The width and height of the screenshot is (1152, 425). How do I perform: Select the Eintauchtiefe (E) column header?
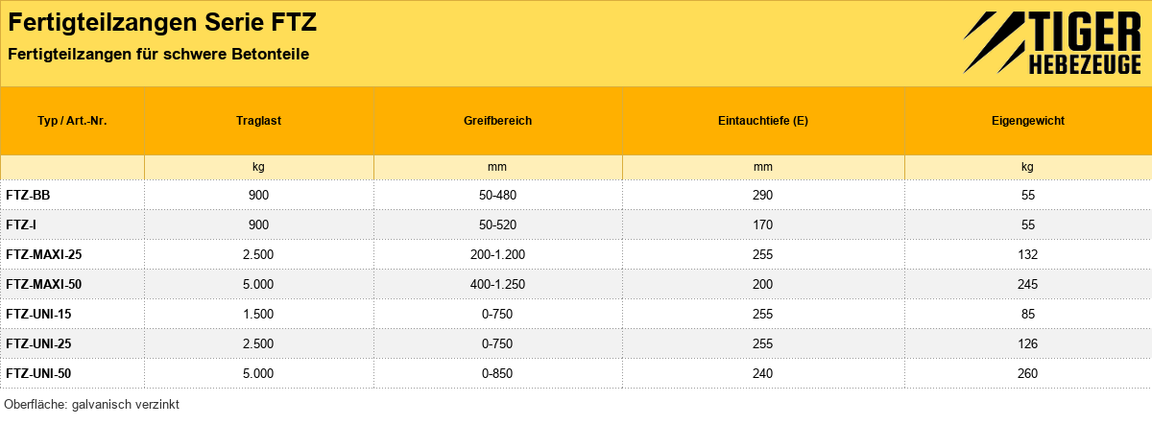pyautogui.click(x=763, y=121)
